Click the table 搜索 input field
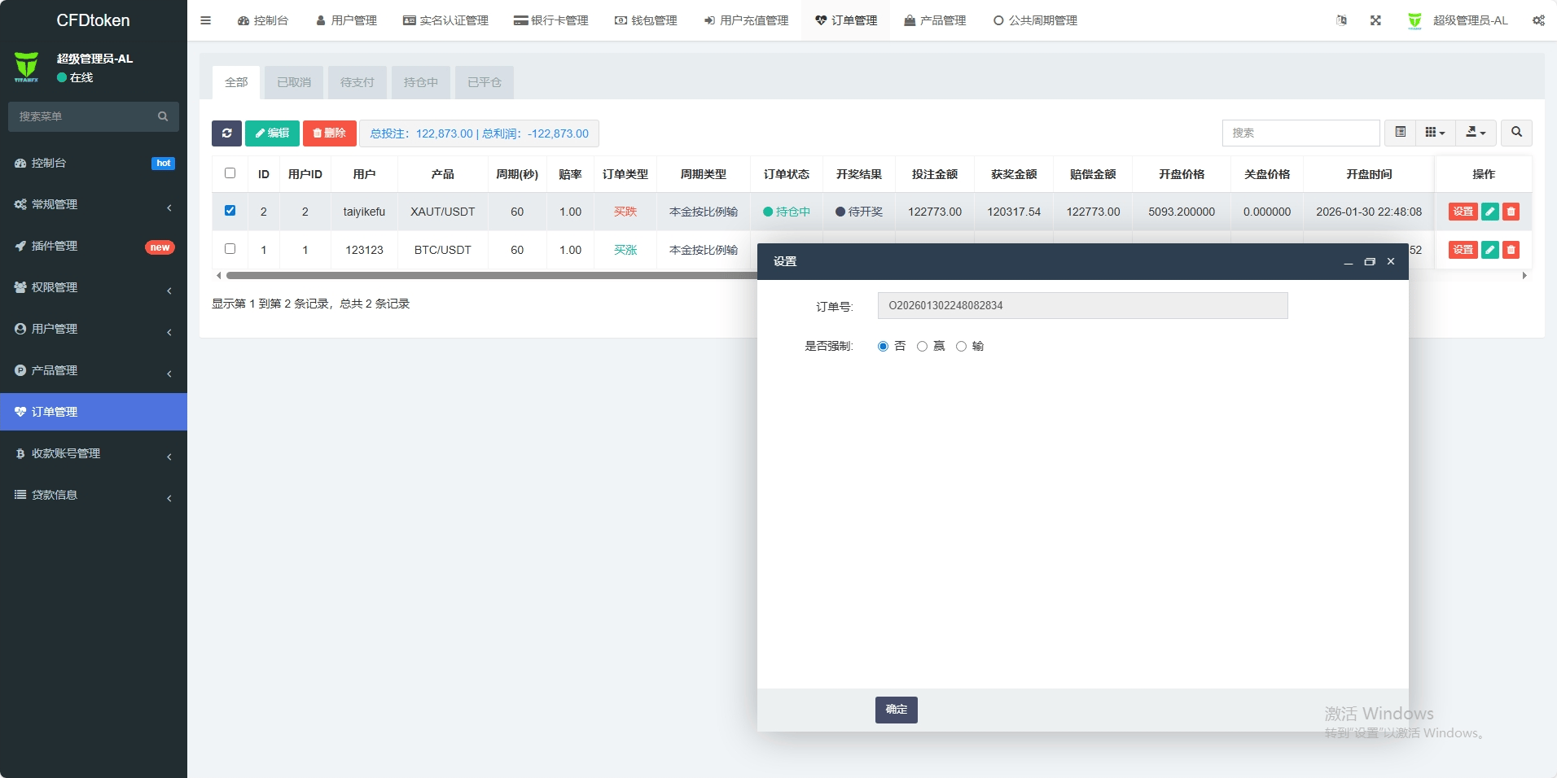The height and width of the screenshot is (778, 1557). tap(1300, 133)
